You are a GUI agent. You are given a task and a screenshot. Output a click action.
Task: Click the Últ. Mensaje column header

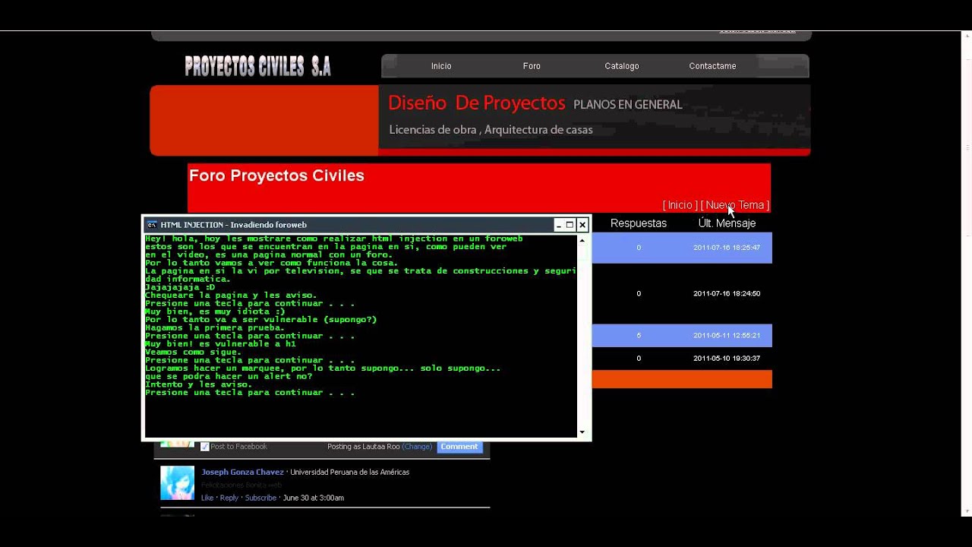point(727,223)
